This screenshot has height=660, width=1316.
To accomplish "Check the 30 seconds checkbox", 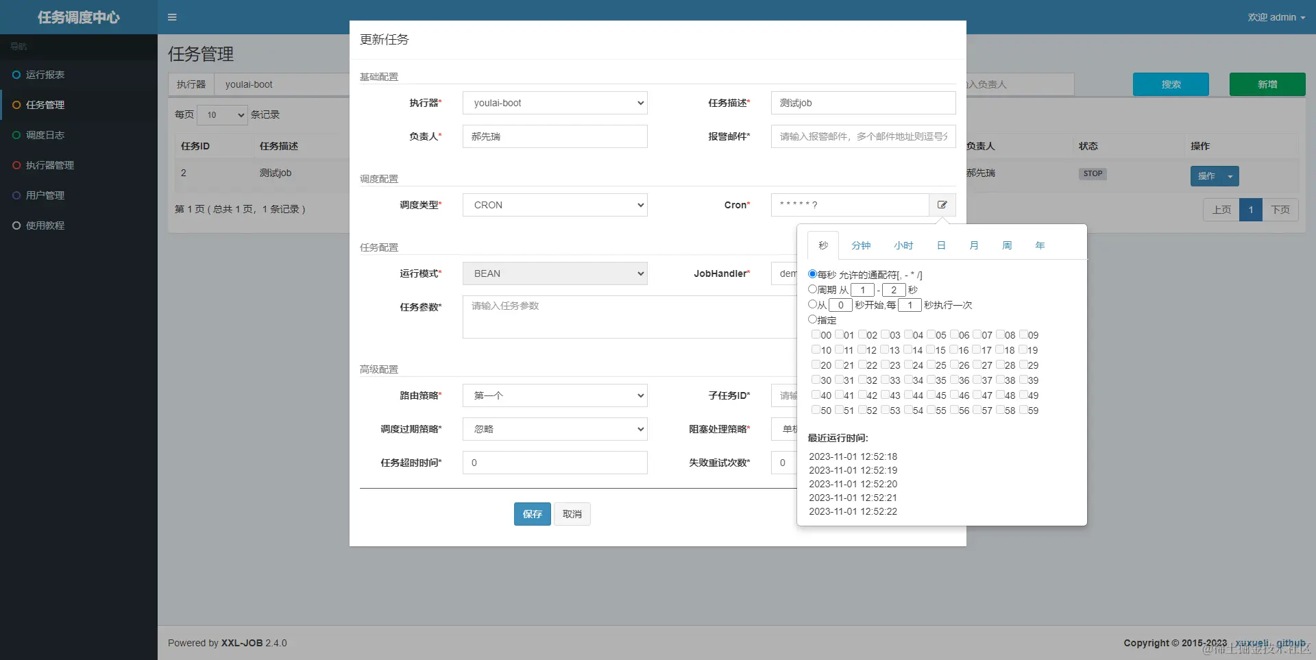I will tap(816, 380).
